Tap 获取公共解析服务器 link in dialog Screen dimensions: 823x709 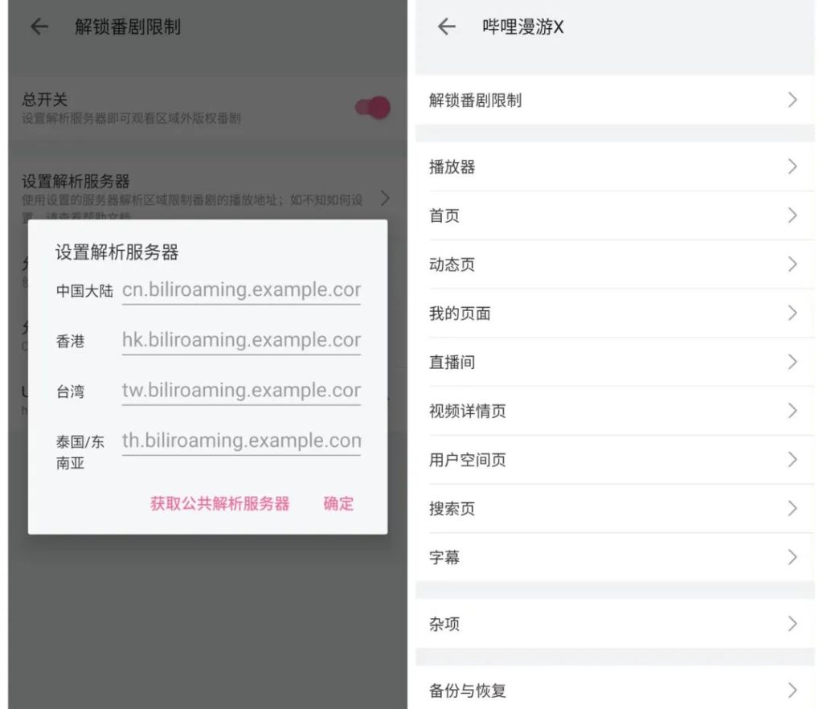(219, 504)
